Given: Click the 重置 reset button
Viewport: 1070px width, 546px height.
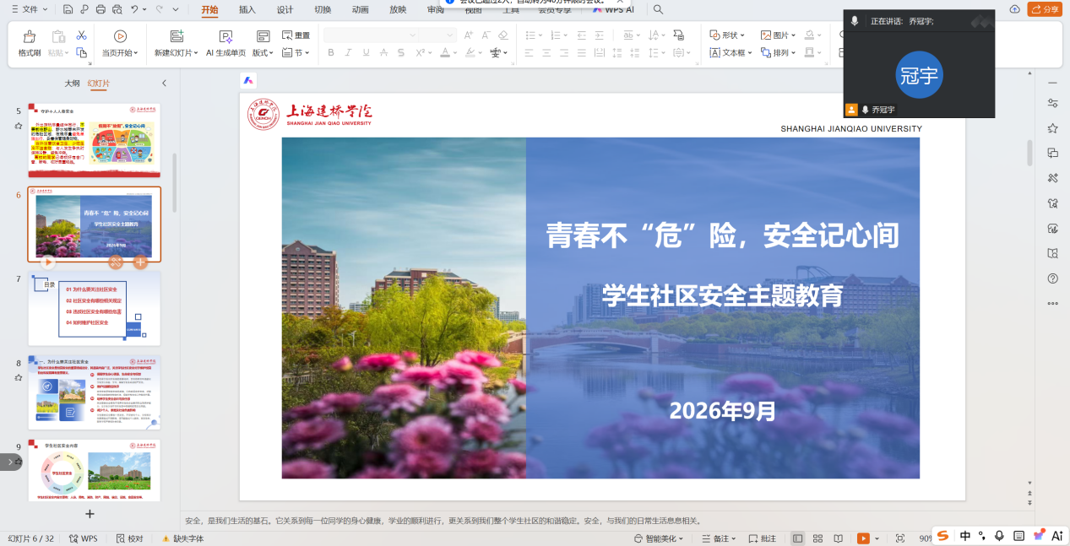Looking at the screenshot, I should tap(296, 35).
